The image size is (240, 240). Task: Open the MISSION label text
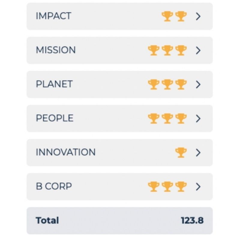[x=55, y=50]
